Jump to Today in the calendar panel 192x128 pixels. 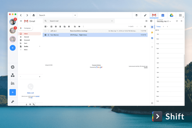[159, 27]
